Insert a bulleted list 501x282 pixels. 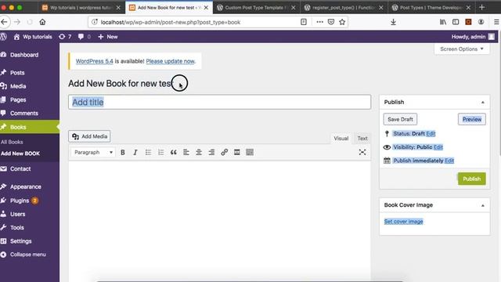pyautogui.click(x=148, y=153)
